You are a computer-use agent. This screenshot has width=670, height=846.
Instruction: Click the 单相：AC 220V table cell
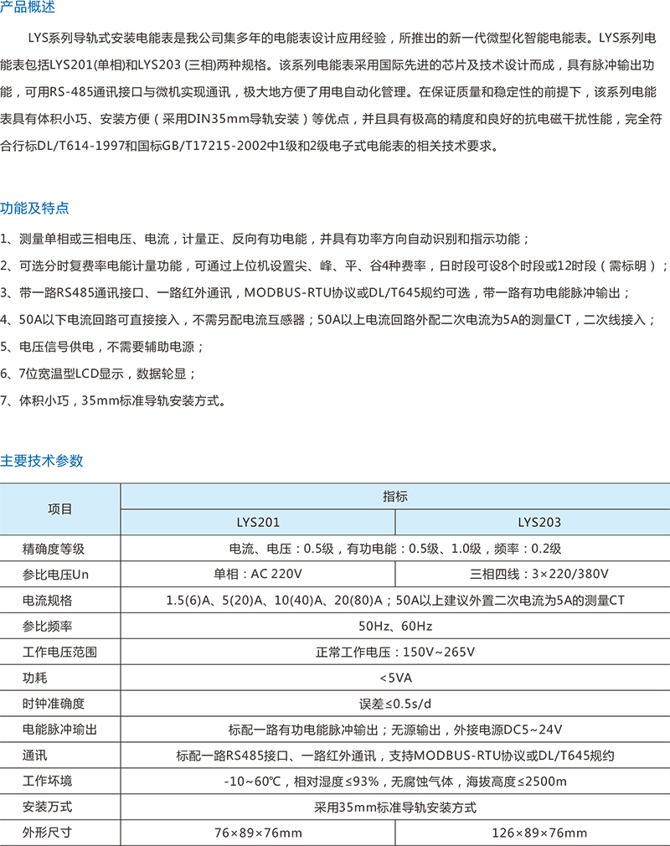pyautogui.click(x=258, y=575)
